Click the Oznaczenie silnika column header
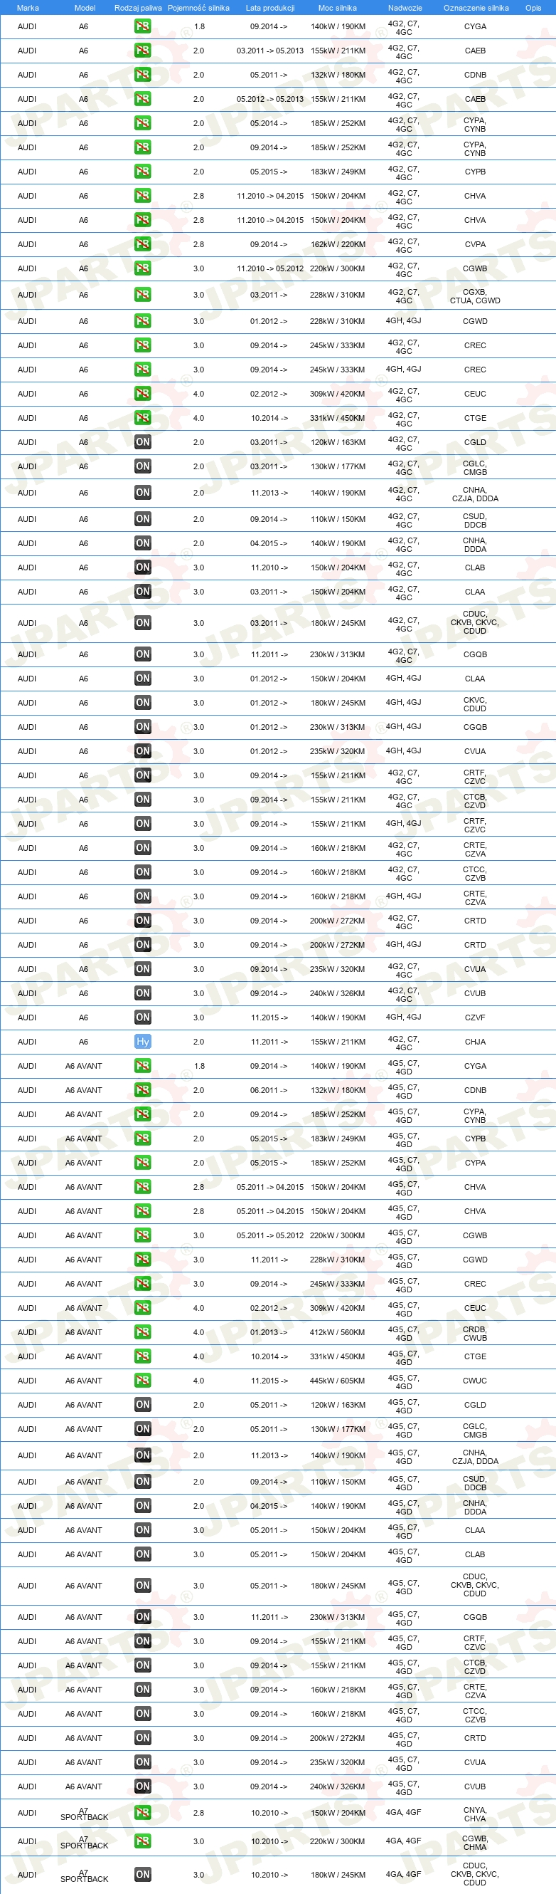Viewport: 556px width, 1894px height. click(x=476, y=8)
